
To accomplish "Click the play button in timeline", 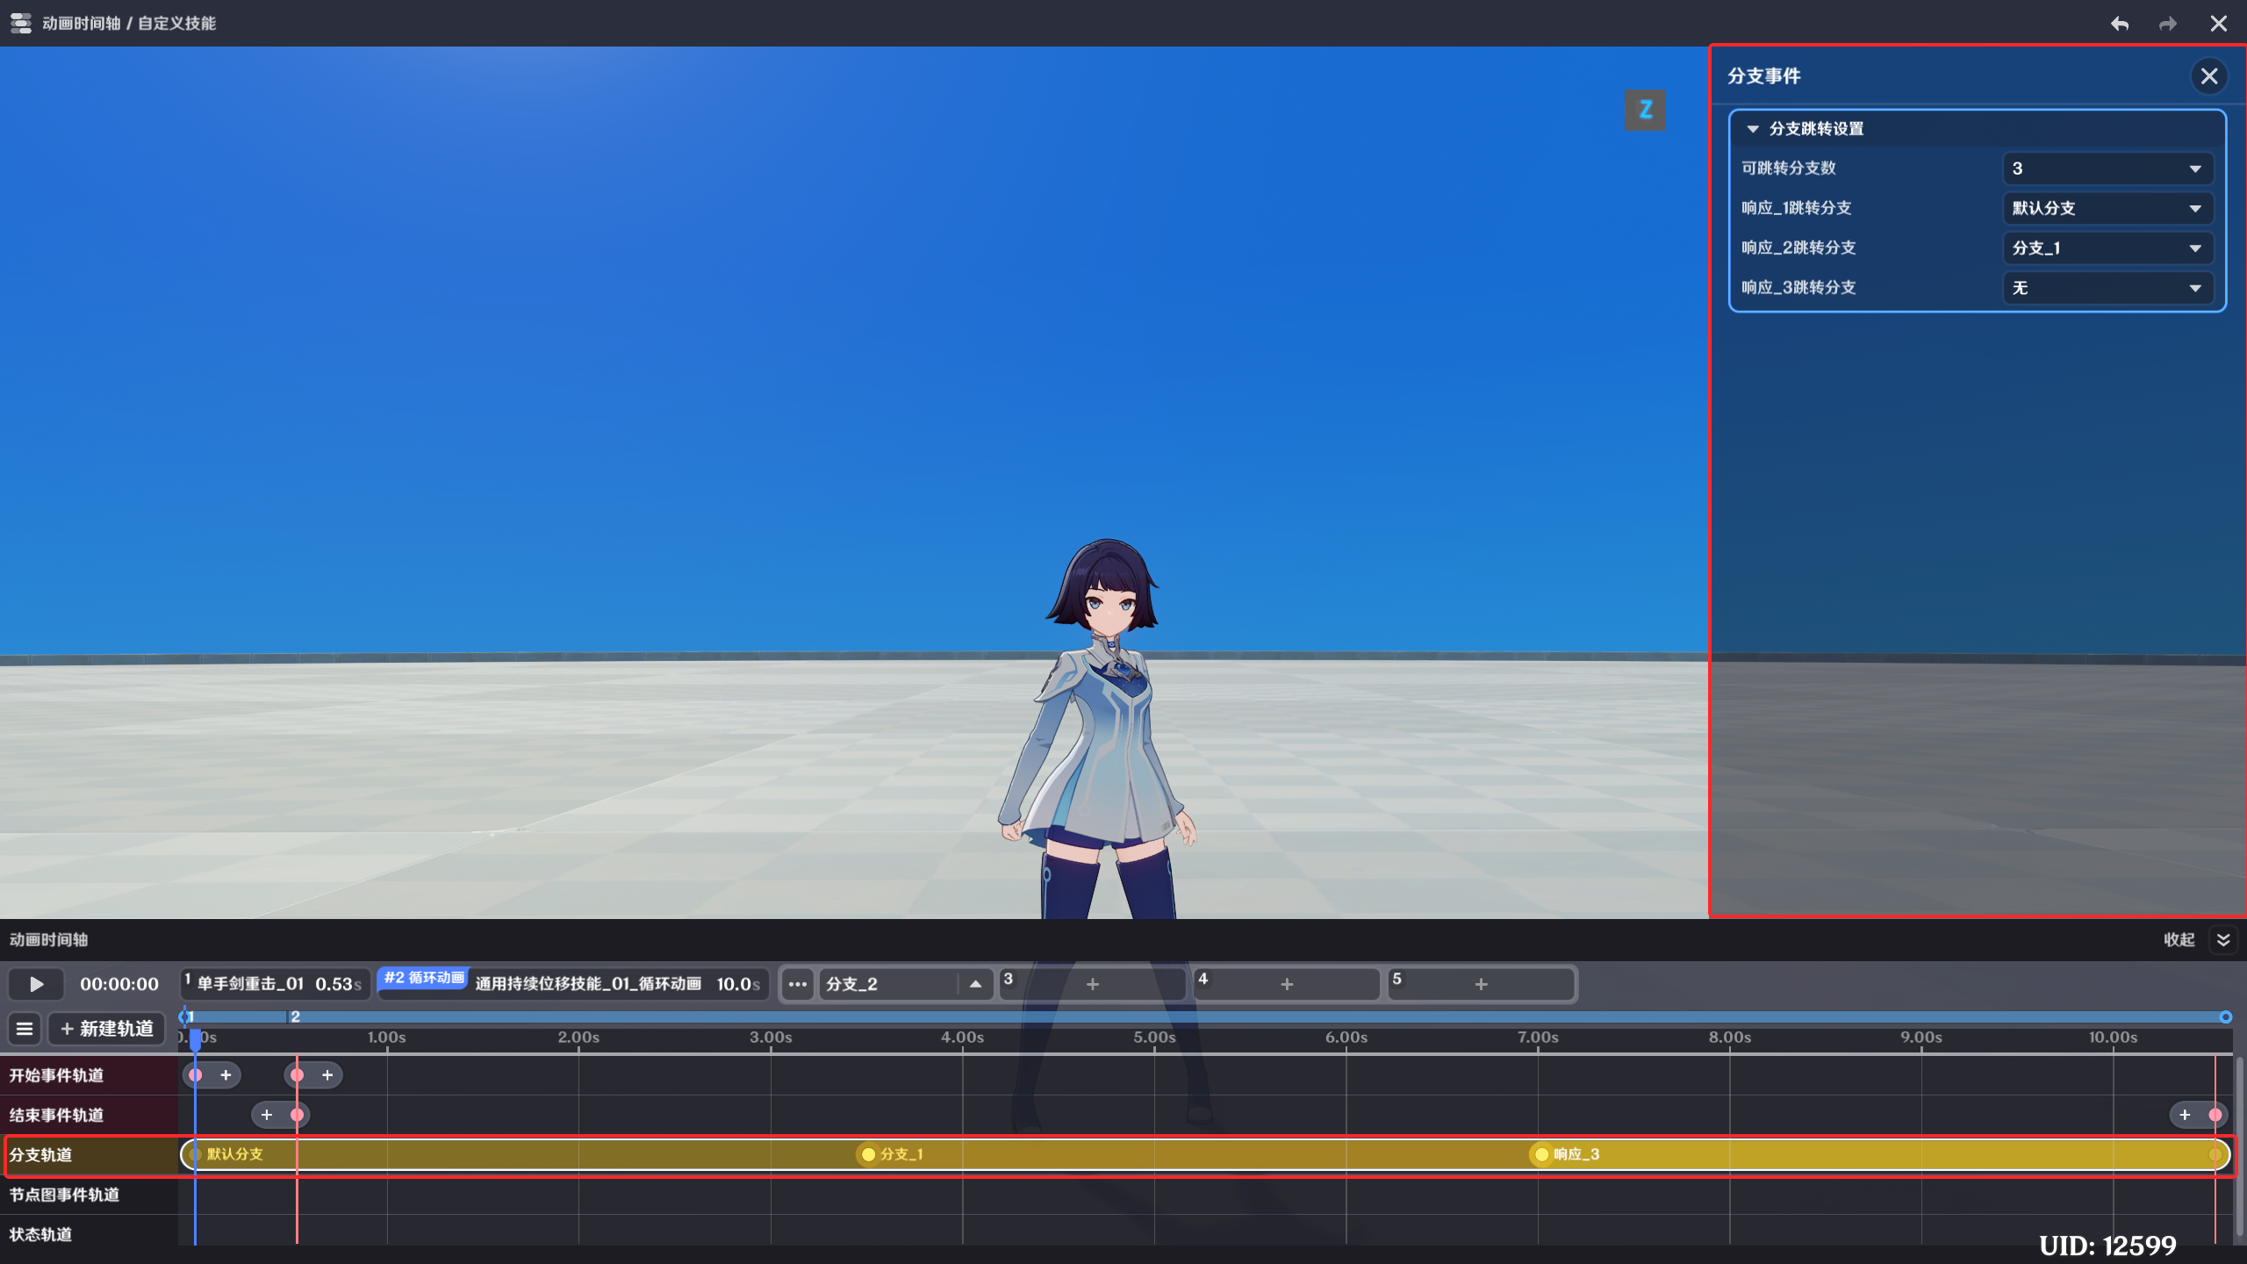I will [x=36, y=984].
